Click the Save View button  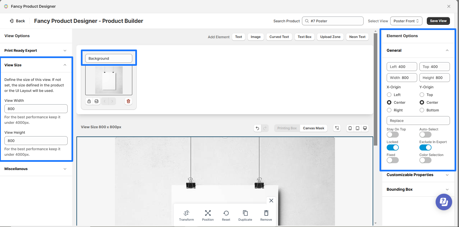pos(438,21)
